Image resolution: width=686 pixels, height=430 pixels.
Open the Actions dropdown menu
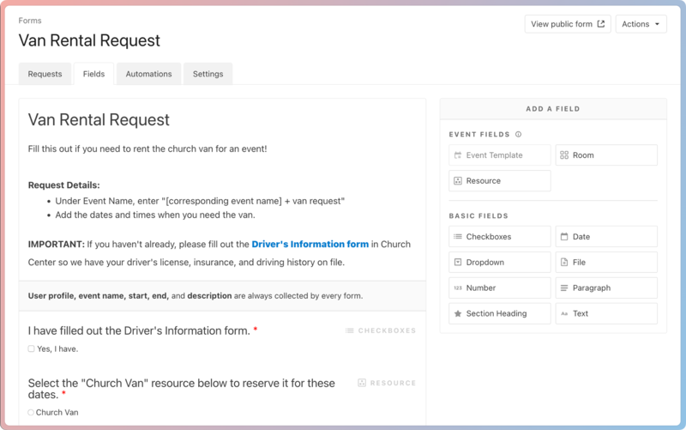(x=641, y=24)
